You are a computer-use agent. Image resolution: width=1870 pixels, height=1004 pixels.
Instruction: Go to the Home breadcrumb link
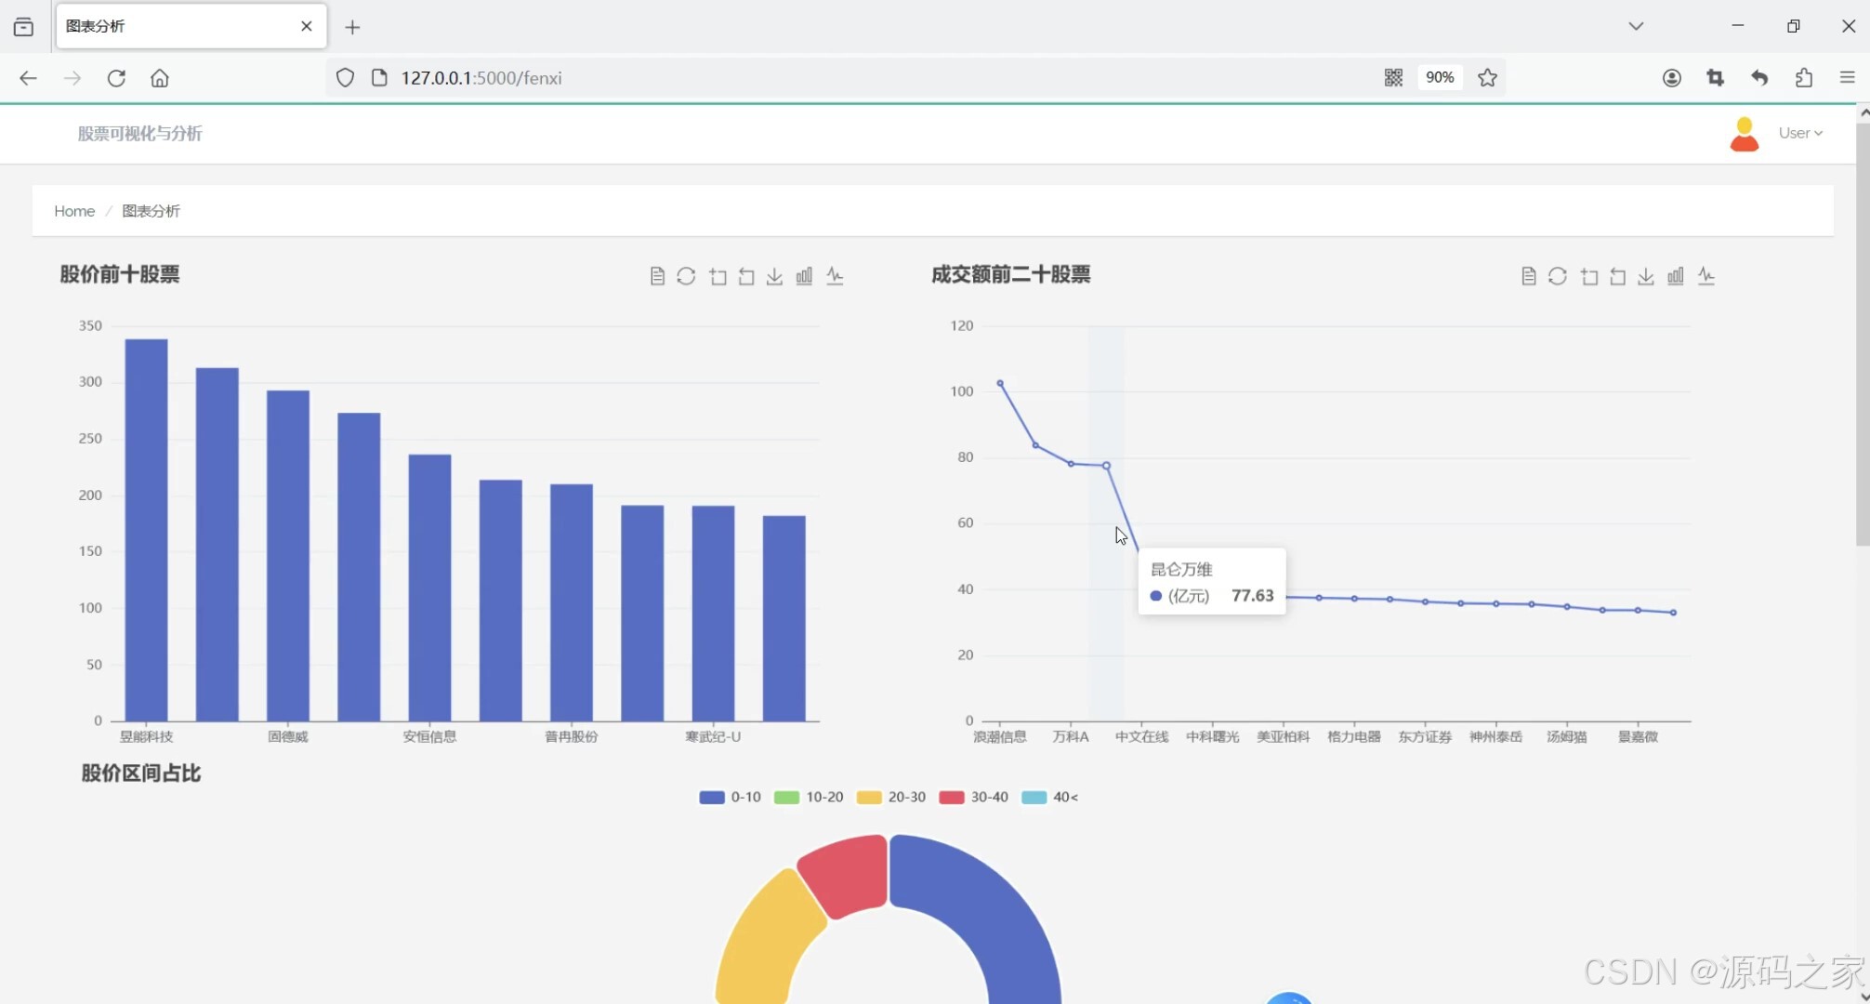[x=74, y=211]
